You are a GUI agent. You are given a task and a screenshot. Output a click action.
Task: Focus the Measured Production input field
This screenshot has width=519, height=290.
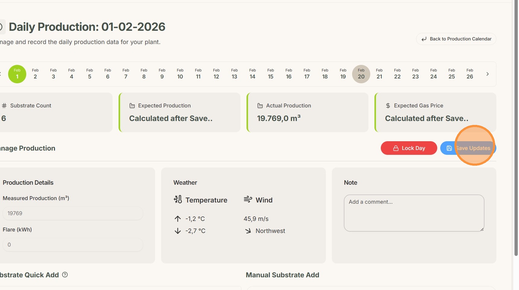72,213
